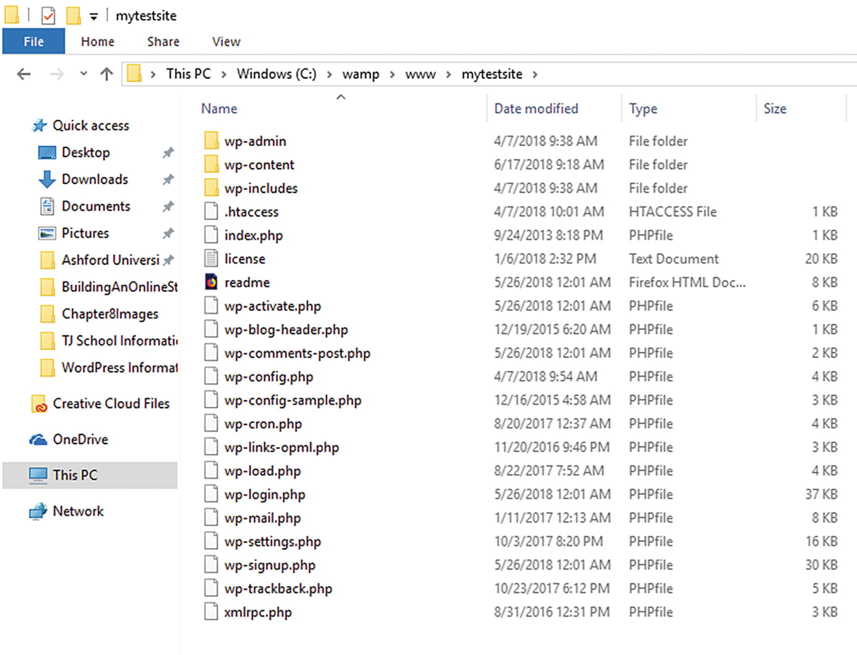The height and width of the screenshot is (655, 857).
Task: Click the Up one level arrow
Action: [106, 74]
